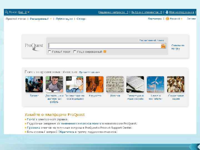Image resolution: width=200 pixels, height=150 pixels.
Task: Click the info icon next to Рецензированный
Action: pos(105,52)
